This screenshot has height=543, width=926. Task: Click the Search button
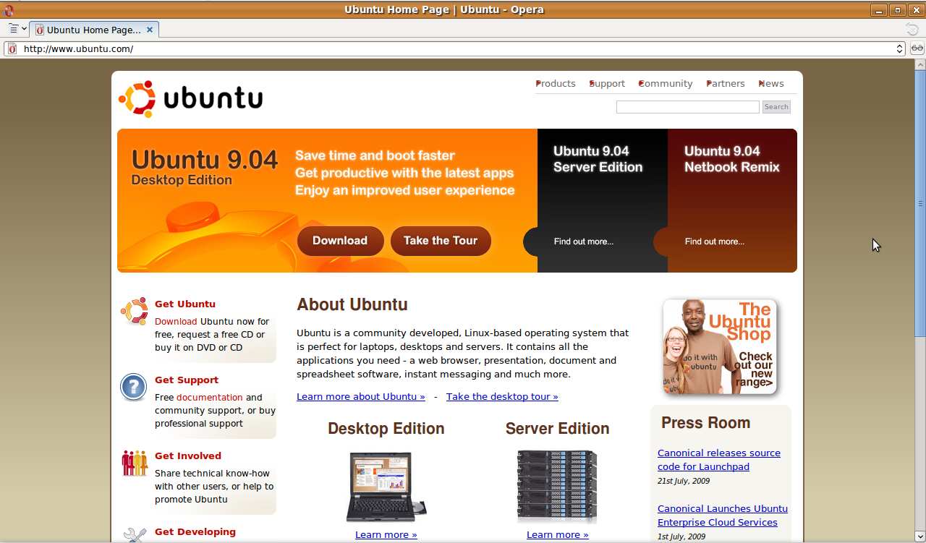[776, 107]
